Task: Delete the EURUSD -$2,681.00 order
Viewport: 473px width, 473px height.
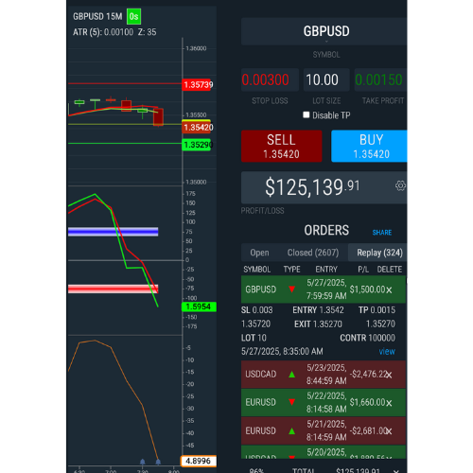Action: click(389, 431)
